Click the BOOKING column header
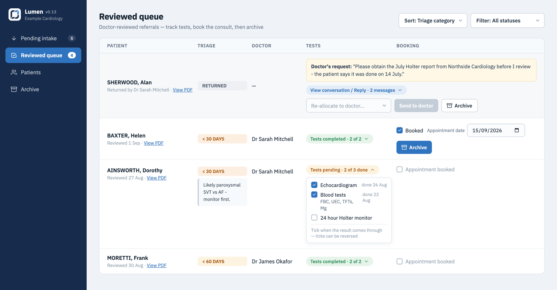The height and width of the screenshot is (290, 557). point(408,46)
